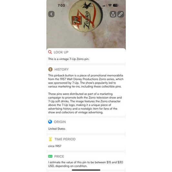Tap the Wi-Fi status icon
The height and width of the screenshot is (172, 172).
(110, 5)
